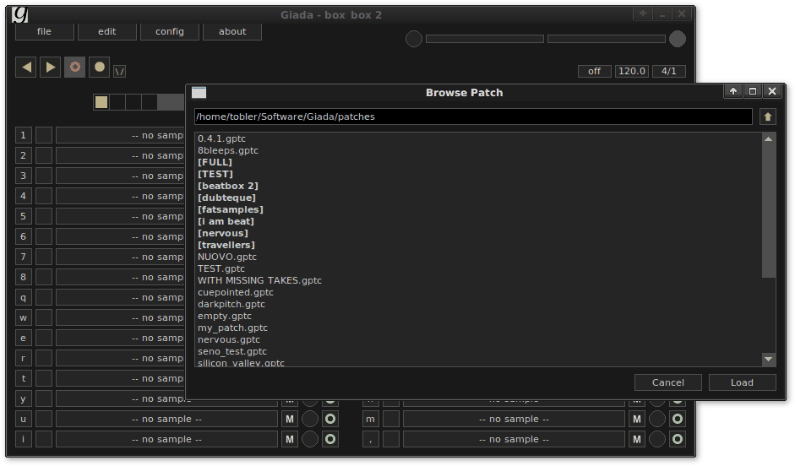Viewport: 795px width, 466px height.
Task: Select my_patch.gptc in file list
Action: tap(232, 328)
